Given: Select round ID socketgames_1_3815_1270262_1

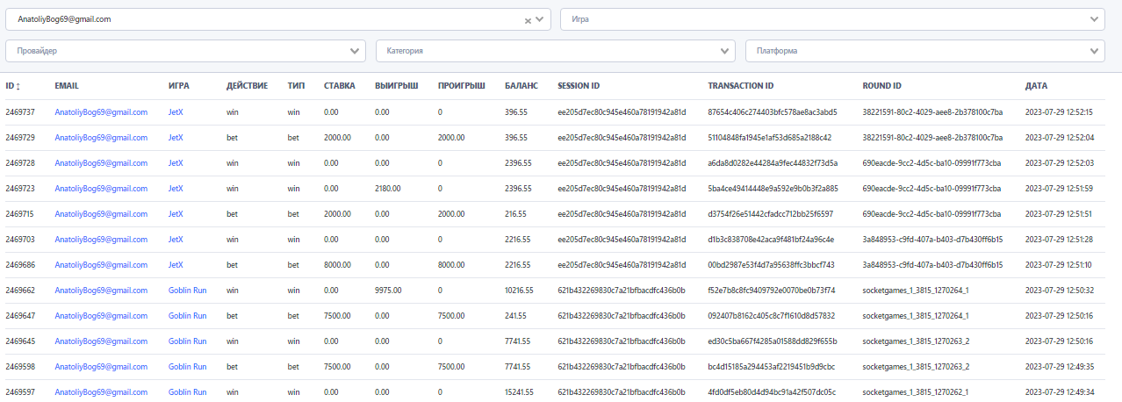Looking at the screenshot, I should pyautogui.click(x=916, y=392).
